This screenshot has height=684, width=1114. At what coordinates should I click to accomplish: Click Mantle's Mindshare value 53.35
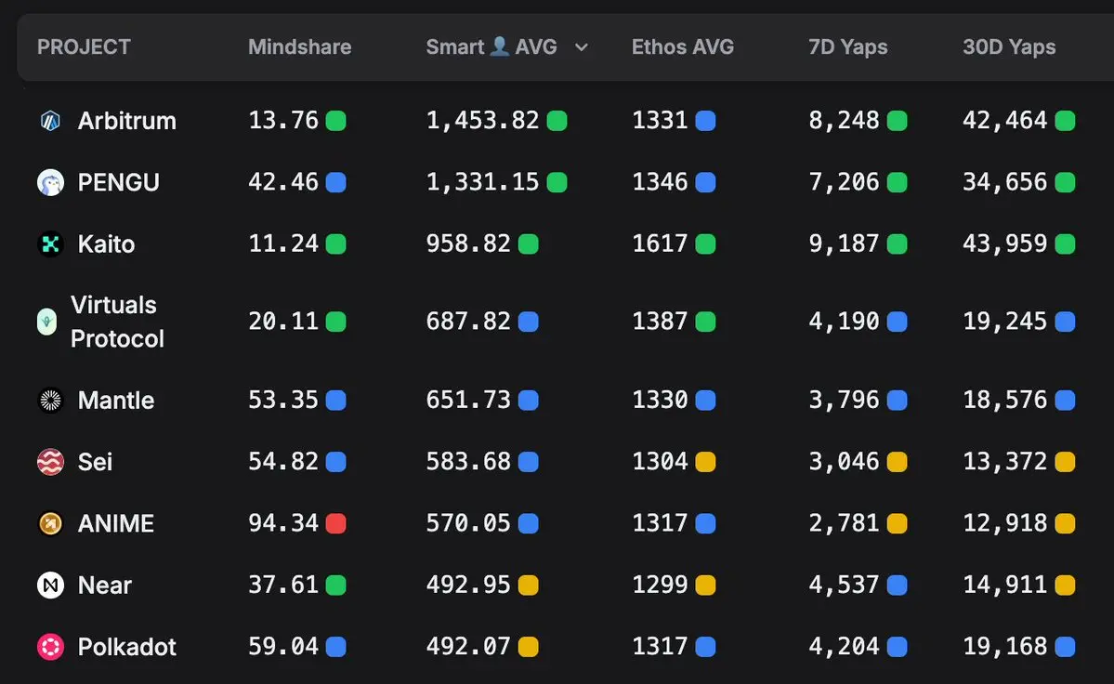tap(282, 401)
